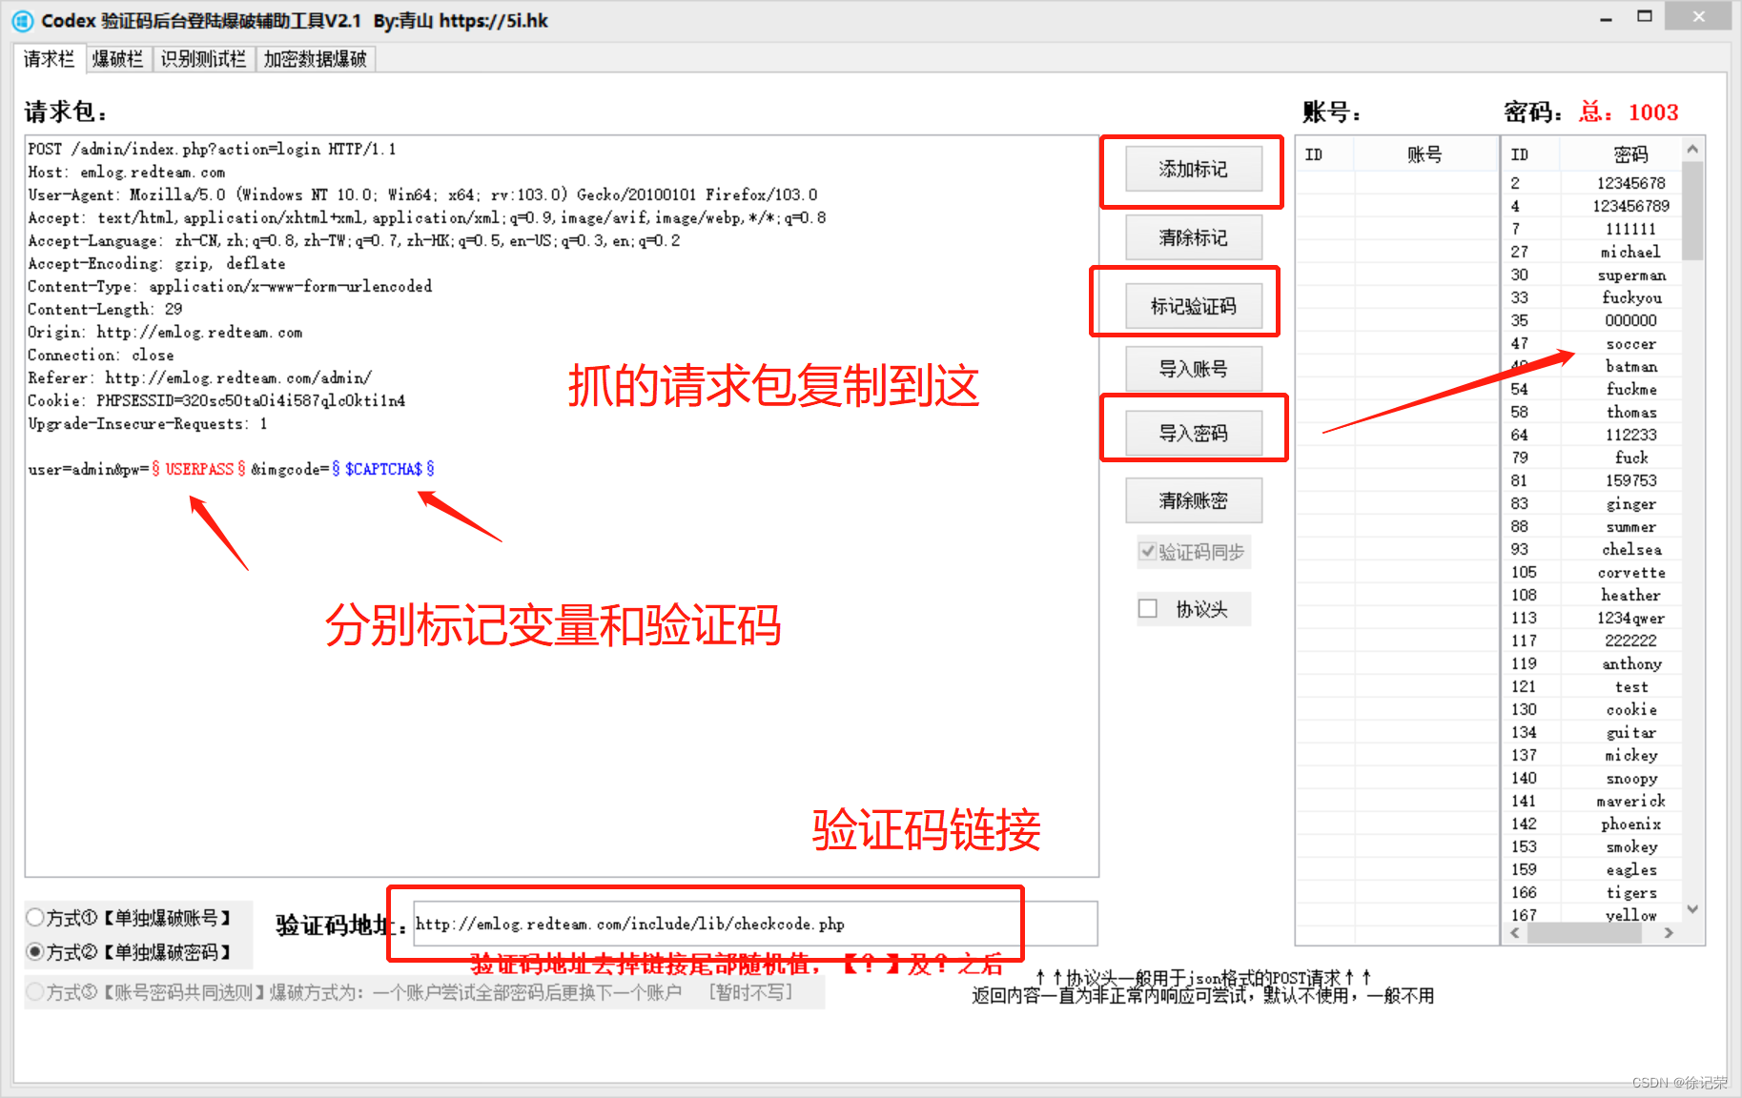Click the 清除标记 button
The height and width of the screenshot is (1098, 1742).
pyautogui.click(x=1193, y=238)
